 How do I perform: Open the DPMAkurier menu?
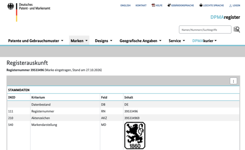[203, 41]
